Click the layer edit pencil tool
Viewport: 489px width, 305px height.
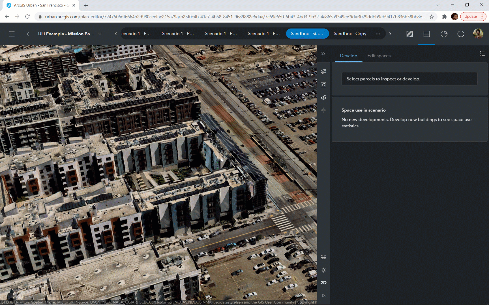tap(323, 97)
